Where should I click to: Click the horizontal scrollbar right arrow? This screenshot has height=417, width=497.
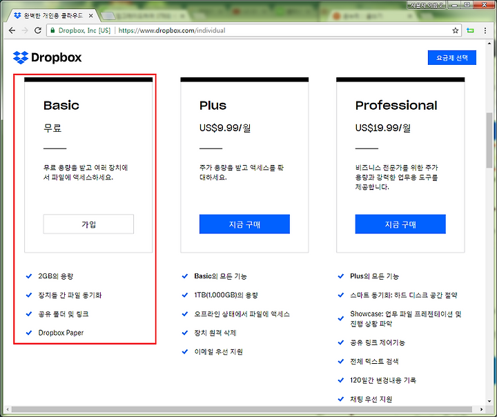482,409
